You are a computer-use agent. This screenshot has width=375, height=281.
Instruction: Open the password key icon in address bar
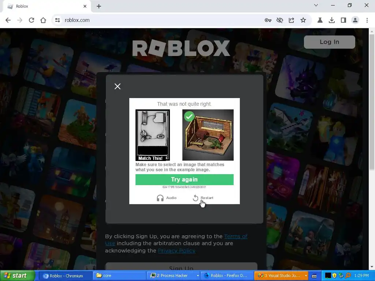(268, 20)
